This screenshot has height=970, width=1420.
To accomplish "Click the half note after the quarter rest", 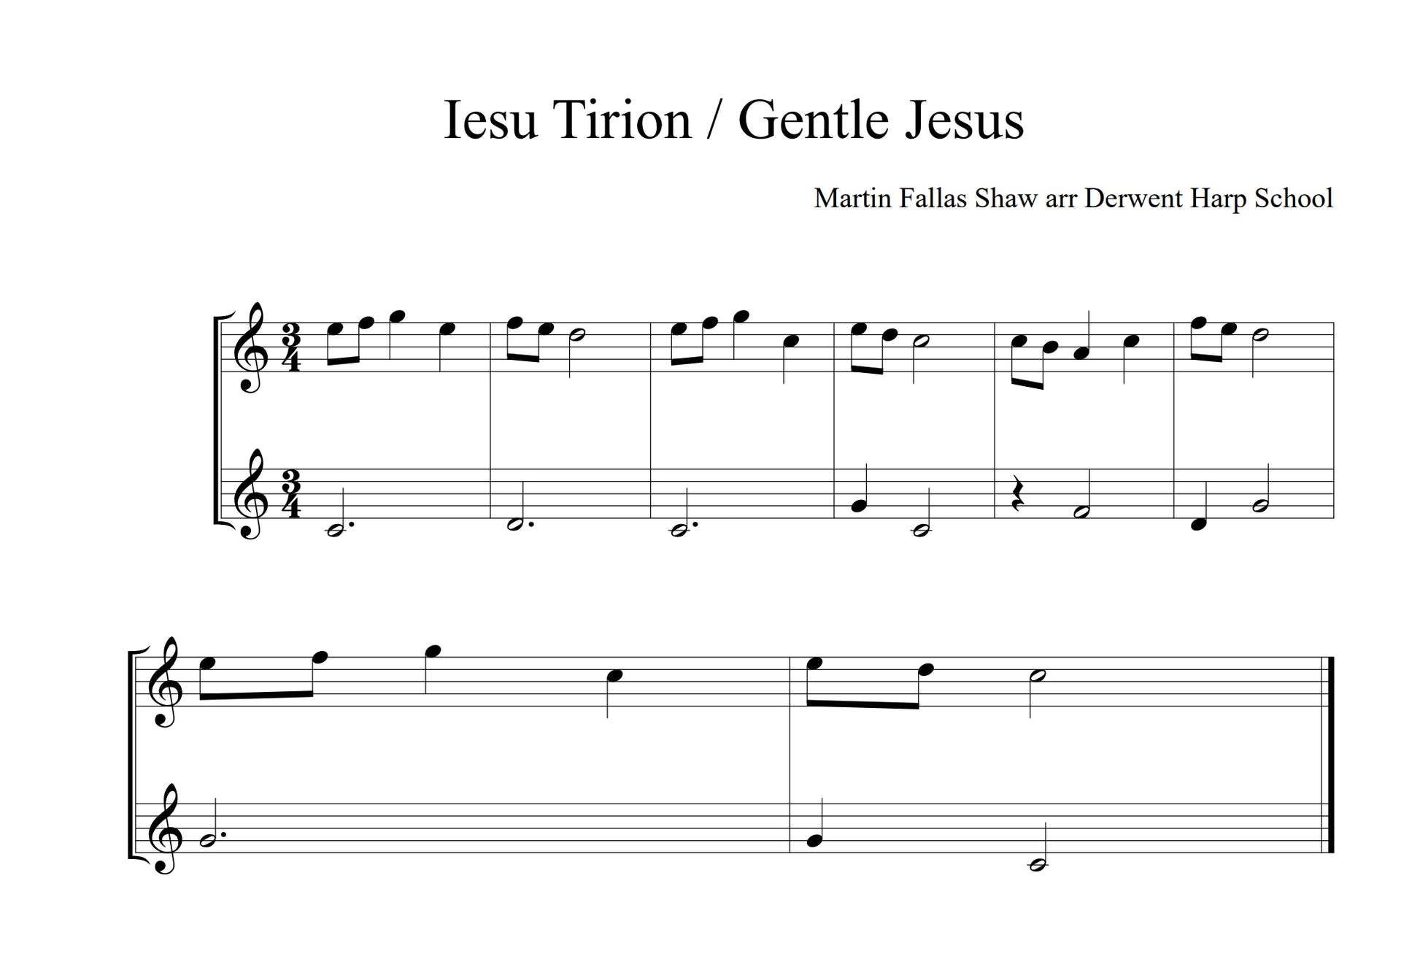I will [1081, 512].
